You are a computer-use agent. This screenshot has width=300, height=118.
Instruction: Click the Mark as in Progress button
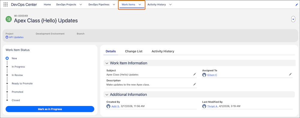pos(50,109)
